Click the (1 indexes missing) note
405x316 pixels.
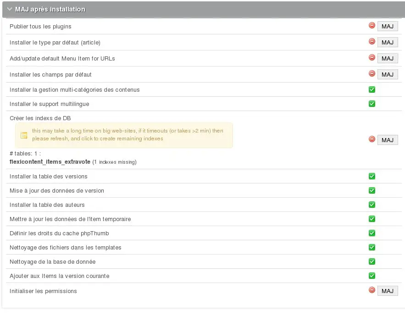(x=114, y=162)
